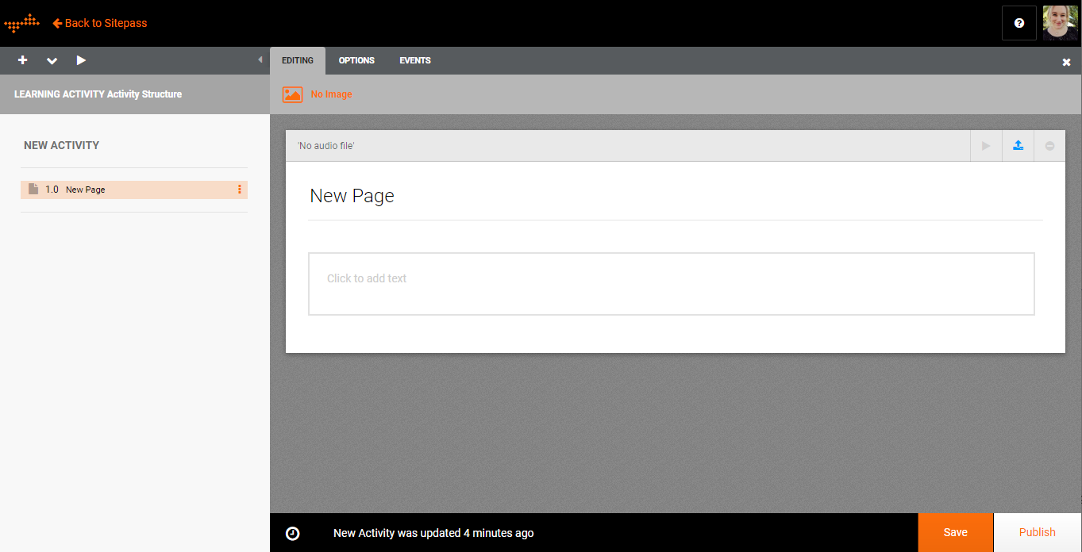Click the New Page title heading

click(352, 196)
